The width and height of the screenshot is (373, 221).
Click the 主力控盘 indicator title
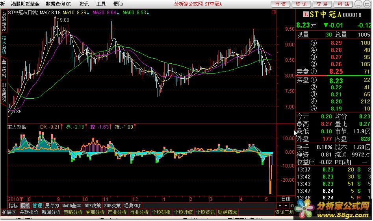point(17,127)
